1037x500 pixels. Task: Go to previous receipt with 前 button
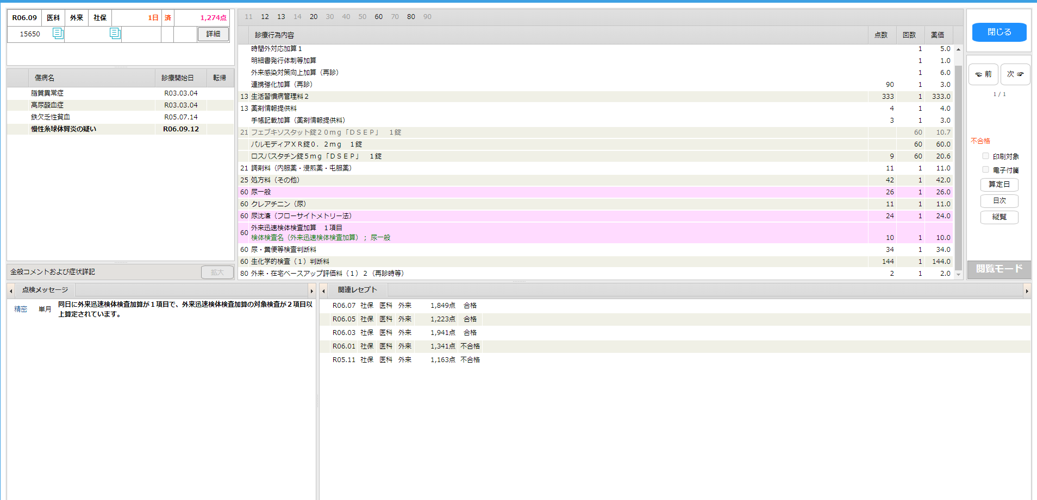pyautogui.click(x=983, y=74)
